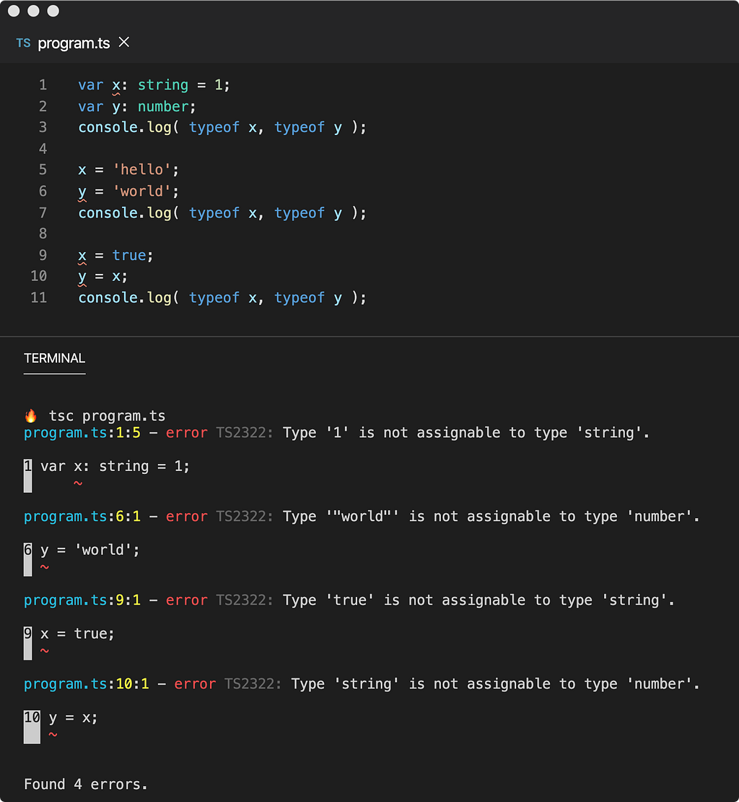Open error link program.ts:6:1 in terminal
739x802 pixels.
(x=82, y=517)
